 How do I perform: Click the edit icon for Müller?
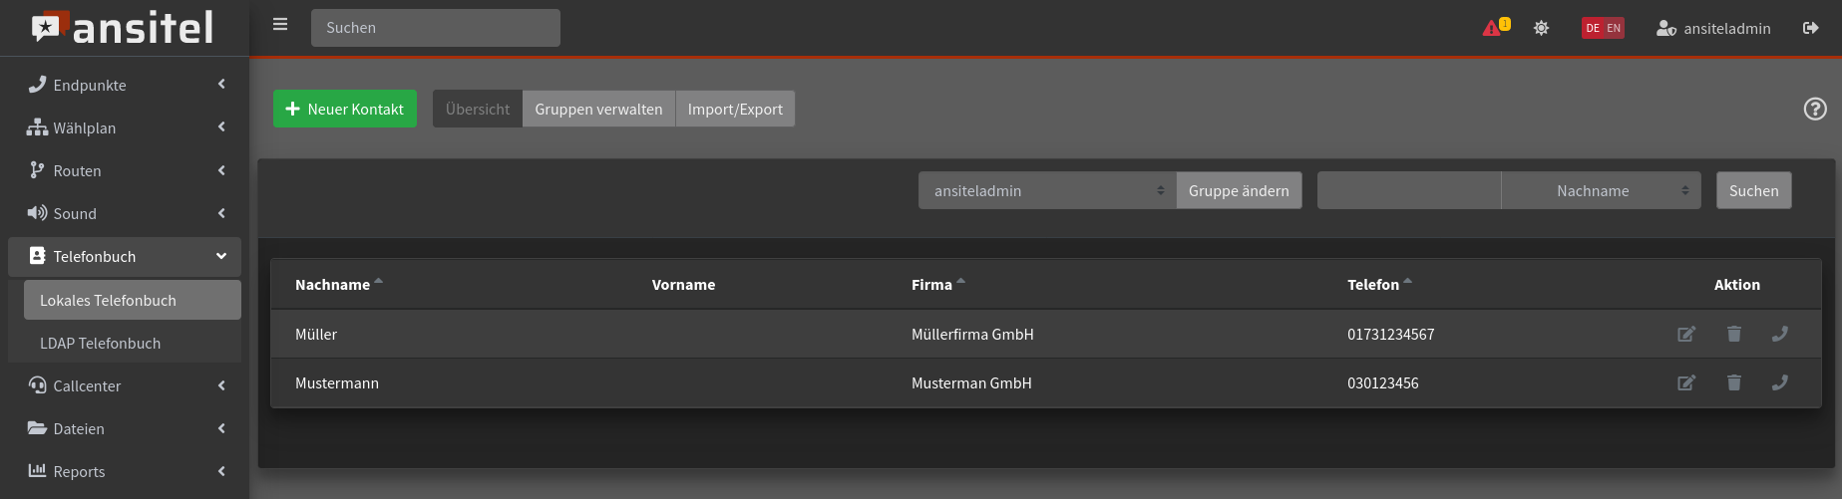tap(1685, 335)
